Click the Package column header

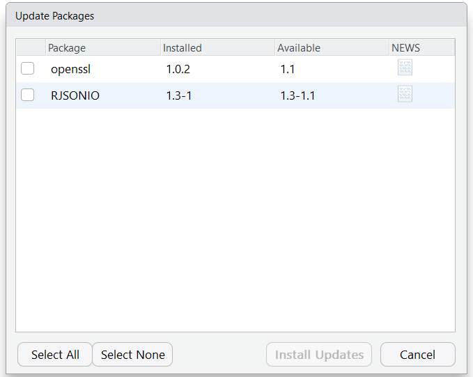tap(67, 48)
